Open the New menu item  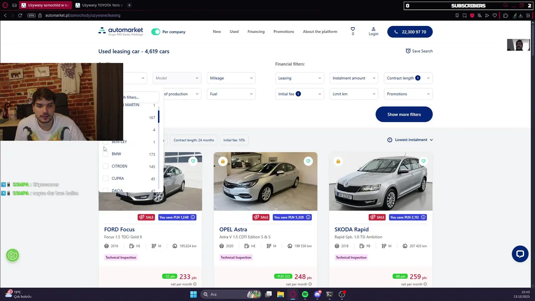point(217,32)
